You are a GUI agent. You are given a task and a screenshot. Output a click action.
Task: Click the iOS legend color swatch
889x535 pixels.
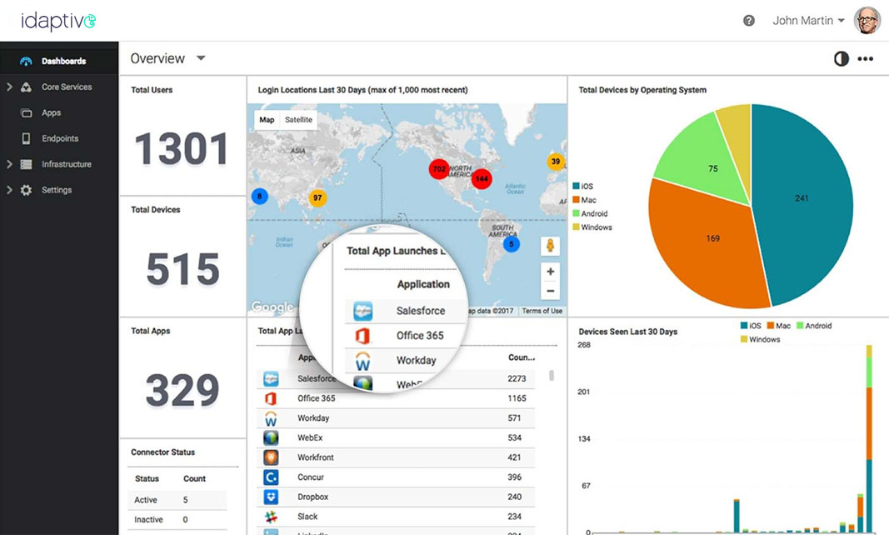click(576, 187)
